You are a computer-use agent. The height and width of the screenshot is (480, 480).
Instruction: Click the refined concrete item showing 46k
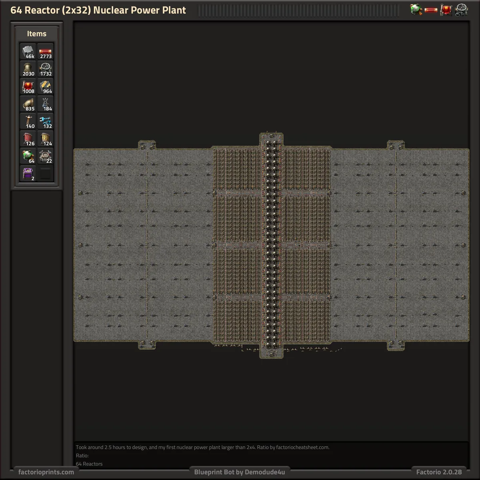[28, 52]
